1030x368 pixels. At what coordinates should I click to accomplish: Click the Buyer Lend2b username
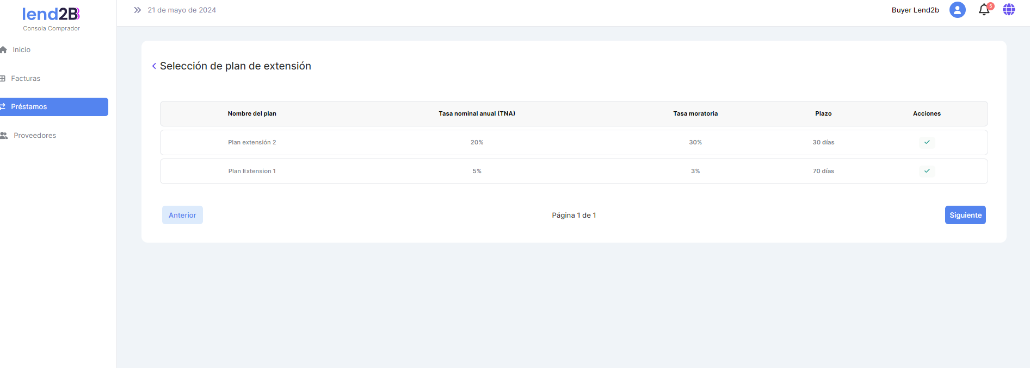coord(915,10)
